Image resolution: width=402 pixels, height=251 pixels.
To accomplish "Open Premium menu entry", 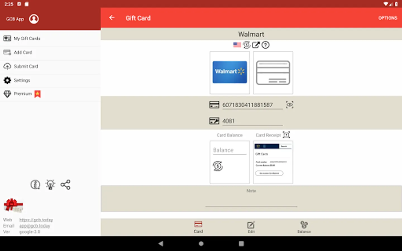I will 50,94.
